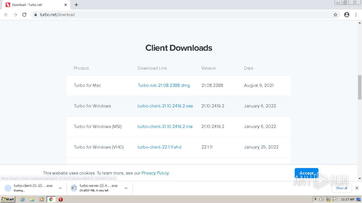
Task: Accept the cookies notice
Action: [307, 173]
